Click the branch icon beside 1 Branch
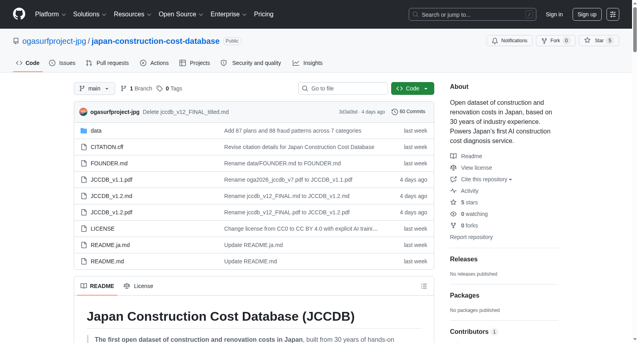Image resolution: width=638 pixels, height=343 pixels. point(124,88)
